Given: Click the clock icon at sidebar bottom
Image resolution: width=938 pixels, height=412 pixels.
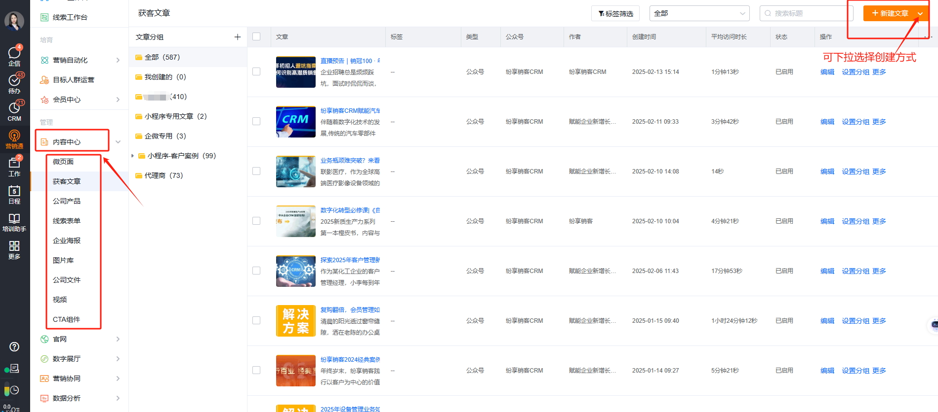Looking at the screenshot, I should (14, 390).
